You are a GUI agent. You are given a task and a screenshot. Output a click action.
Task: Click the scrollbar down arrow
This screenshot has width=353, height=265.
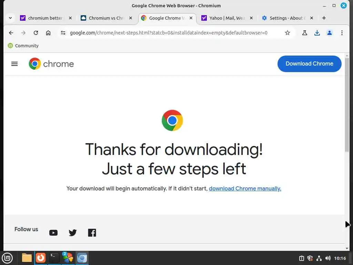(347, 248)
